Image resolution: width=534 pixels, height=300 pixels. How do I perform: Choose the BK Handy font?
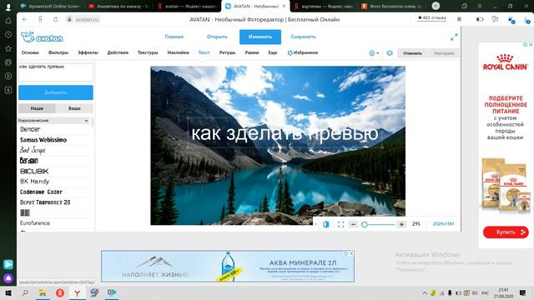(x=34, y=182)
